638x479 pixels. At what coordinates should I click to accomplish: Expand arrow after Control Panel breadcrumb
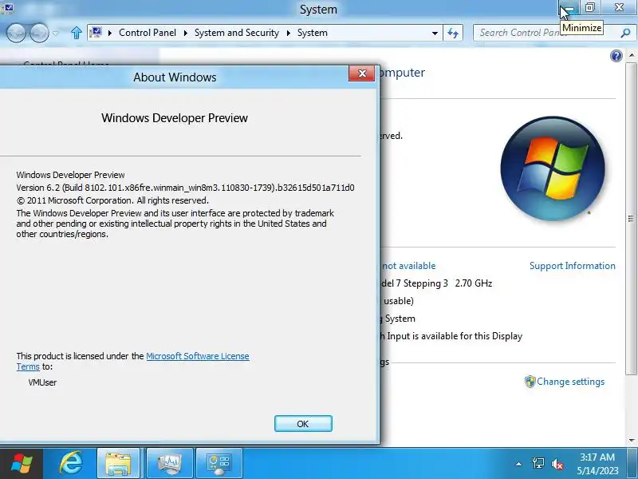coord(186,33)
